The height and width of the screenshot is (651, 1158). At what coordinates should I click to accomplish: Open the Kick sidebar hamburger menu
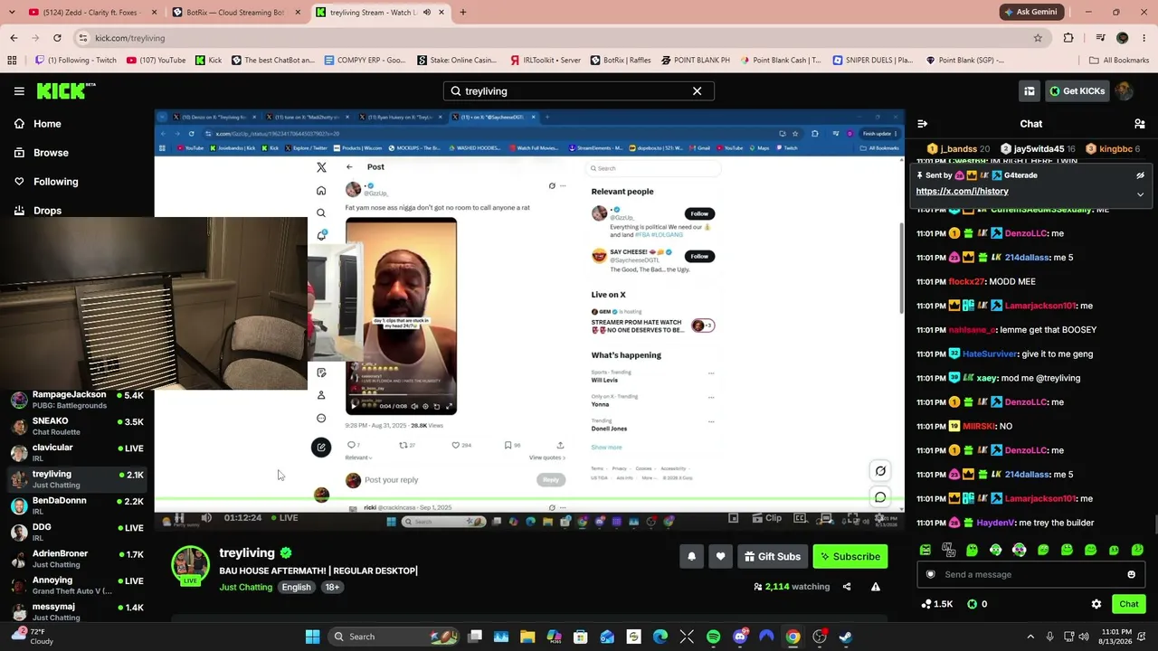(19, 91)
